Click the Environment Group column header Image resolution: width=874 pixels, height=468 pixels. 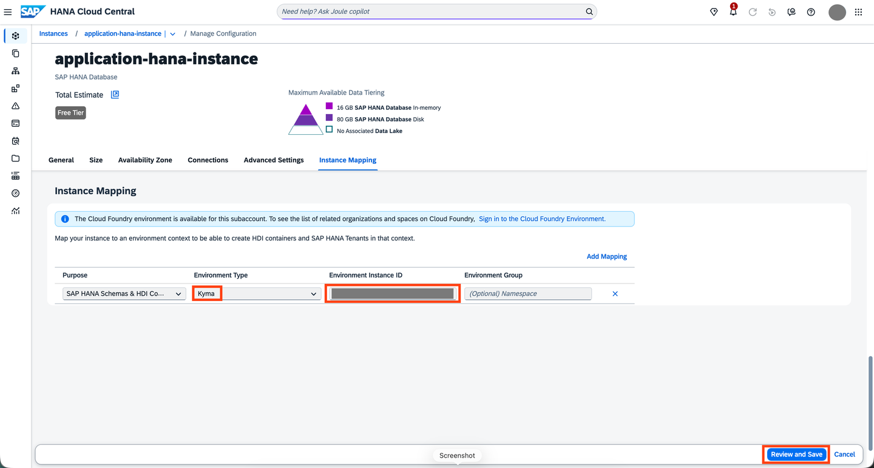tap(493, 276)
